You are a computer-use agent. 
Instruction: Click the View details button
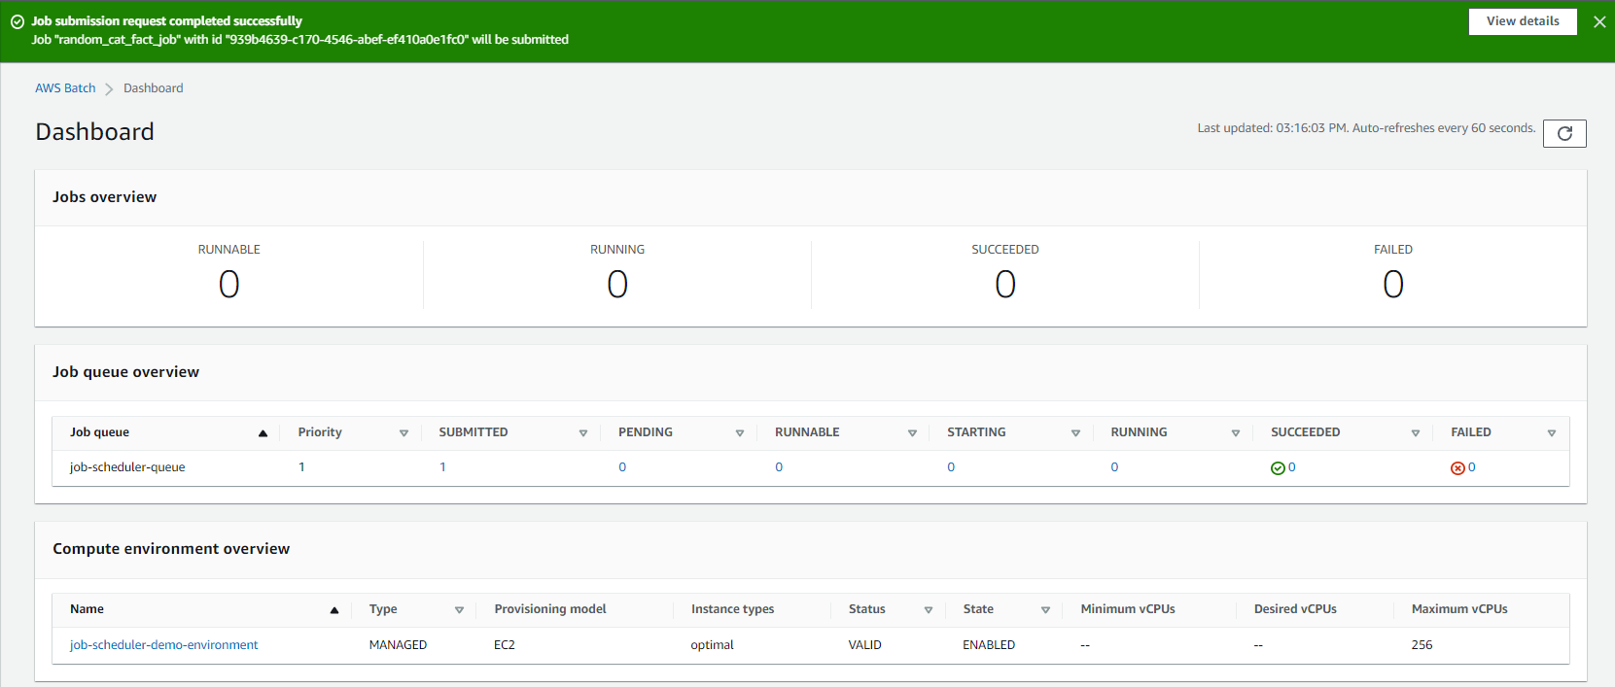point(1523,21)
